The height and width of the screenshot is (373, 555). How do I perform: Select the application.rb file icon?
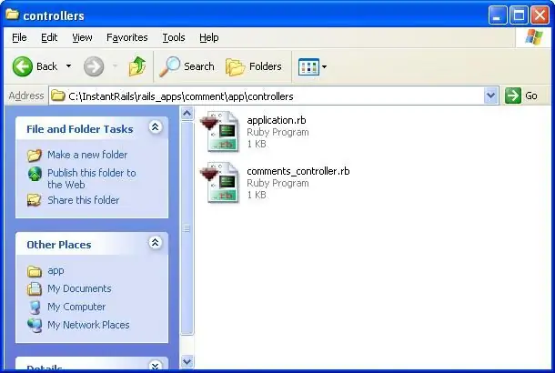pos(220,131)
